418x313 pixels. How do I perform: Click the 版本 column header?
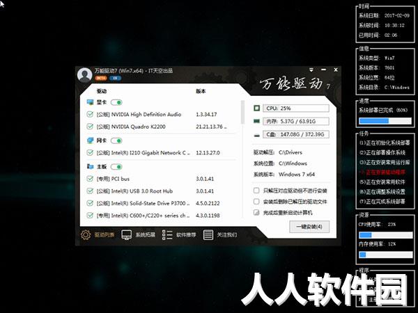click(x=201, y=91)
